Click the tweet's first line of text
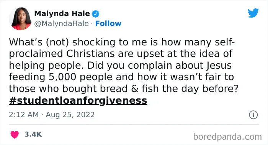 [122, 42]
